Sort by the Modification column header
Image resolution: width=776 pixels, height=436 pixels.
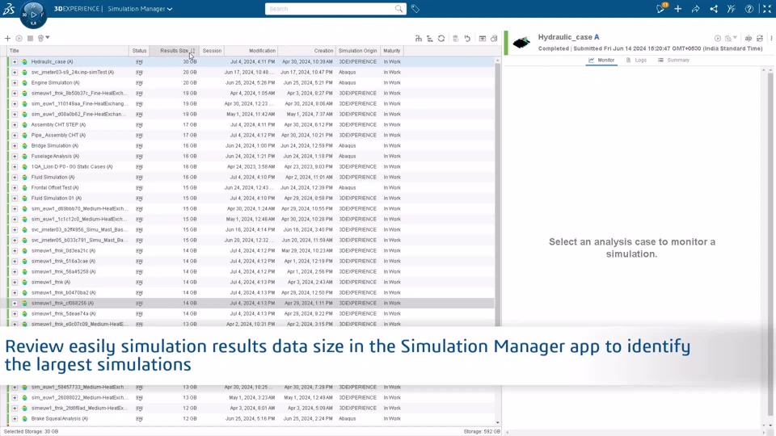(251, 50)
